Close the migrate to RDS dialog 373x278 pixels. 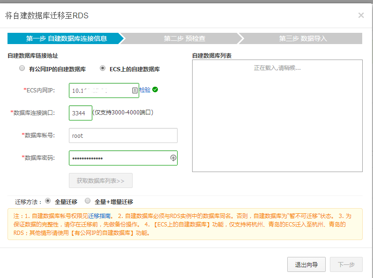coord(361,15)
